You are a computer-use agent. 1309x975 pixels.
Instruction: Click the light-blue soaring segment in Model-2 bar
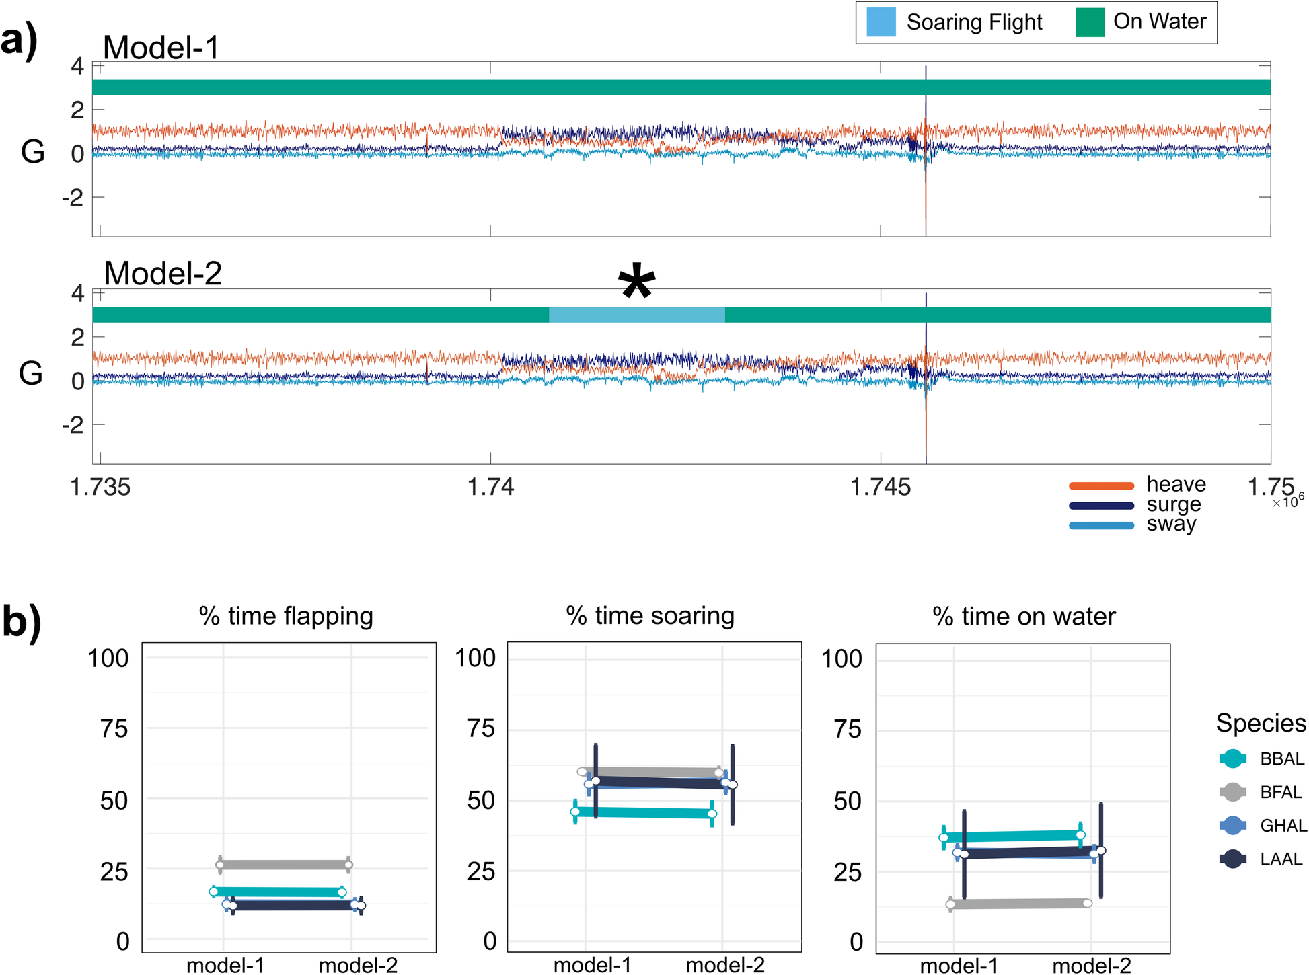point(637,315)
